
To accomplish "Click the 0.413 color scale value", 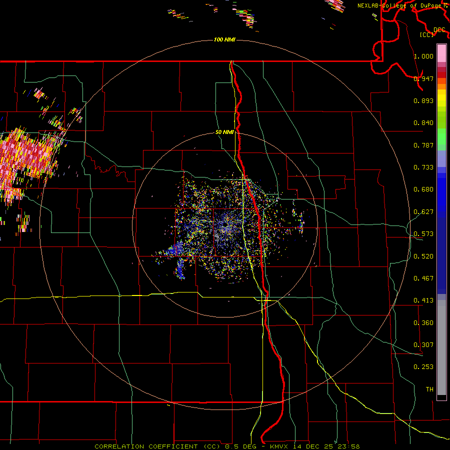I will pyautogui.click(x=423, y=300).
